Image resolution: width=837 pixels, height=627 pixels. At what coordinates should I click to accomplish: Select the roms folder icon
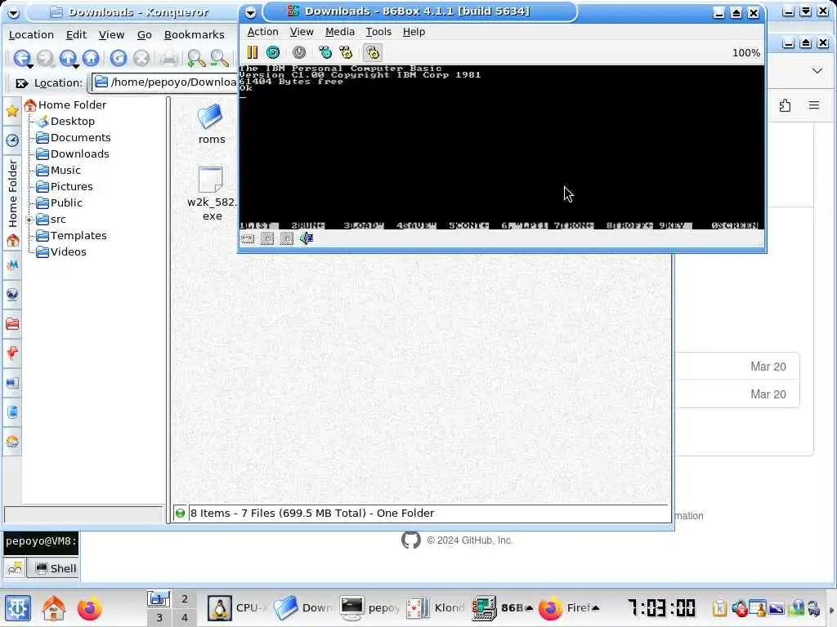[x=212, y=124]
